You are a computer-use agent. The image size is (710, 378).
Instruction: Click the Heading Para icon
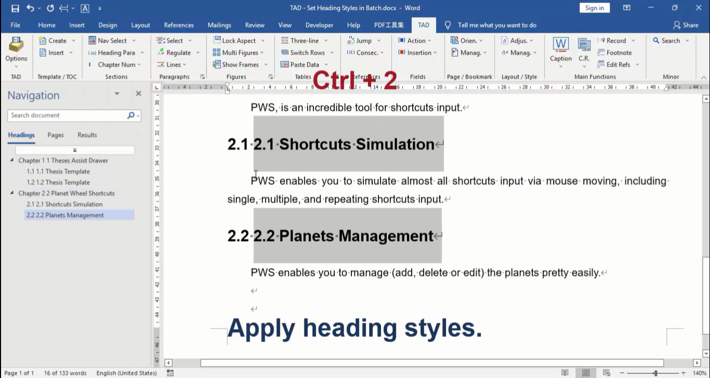tap(92, 53)
